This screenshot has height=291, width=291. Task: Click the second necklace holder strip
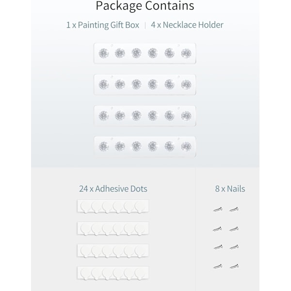coord(145,84)
